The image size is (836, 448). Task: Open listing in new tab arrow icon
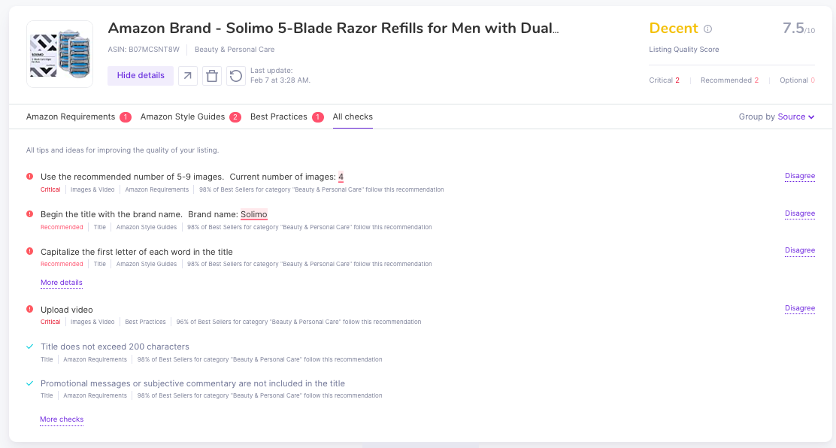tap(188, 76)
